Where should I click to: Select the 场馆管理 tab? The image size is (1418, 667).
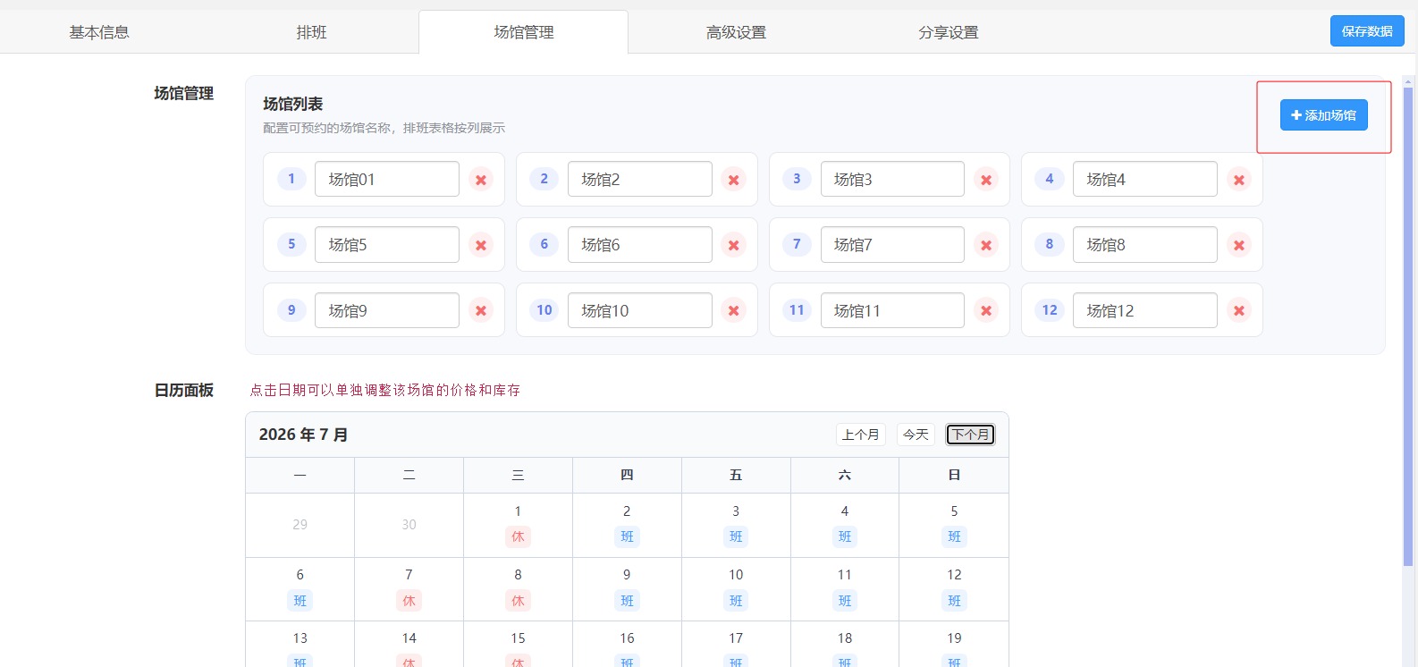[524, 32]
